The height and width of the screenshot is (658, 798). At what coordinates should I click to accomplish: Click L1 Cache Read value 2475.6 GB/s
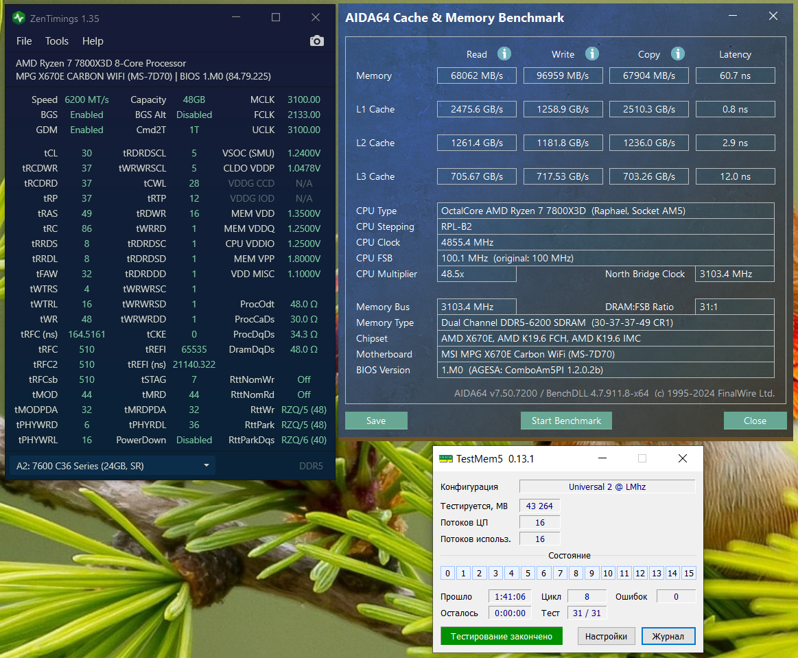coord(477,109)
